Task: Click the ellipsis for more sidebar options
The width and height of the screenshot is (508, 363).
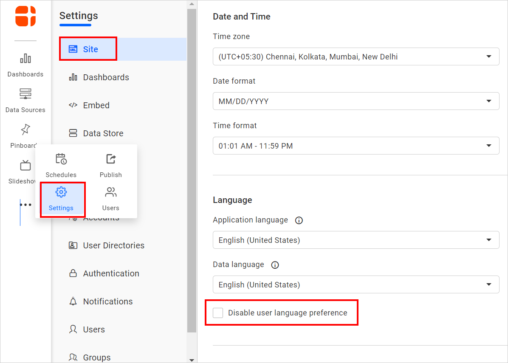Action: (26, 204)
